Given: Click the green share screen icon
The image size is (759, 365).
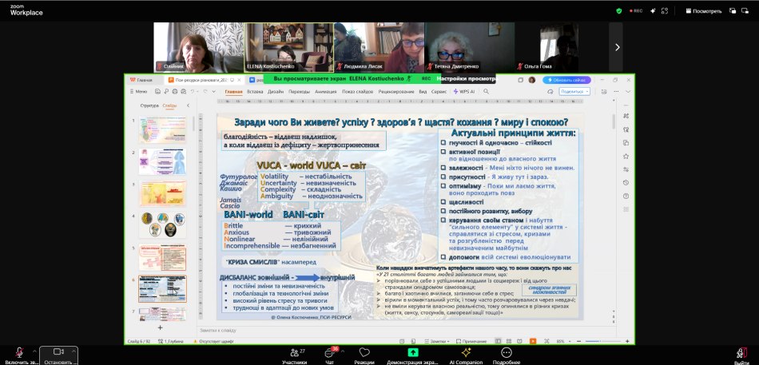Looking at the screenshot, I should [x=412, y=352].
